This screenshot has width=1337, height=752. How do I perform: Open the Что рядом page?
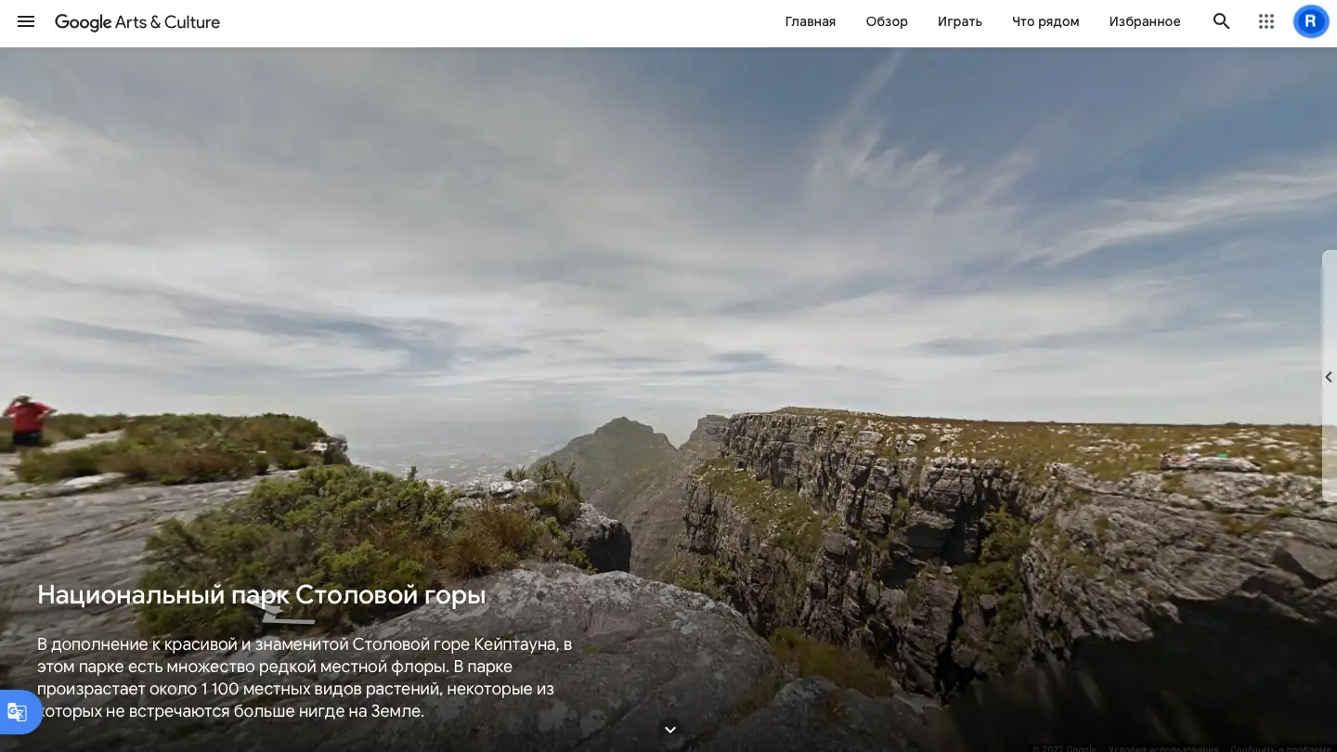(x=1045, y=21)
